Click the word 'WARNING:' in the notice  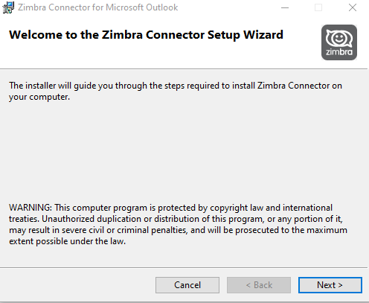(x=31, y=208)
